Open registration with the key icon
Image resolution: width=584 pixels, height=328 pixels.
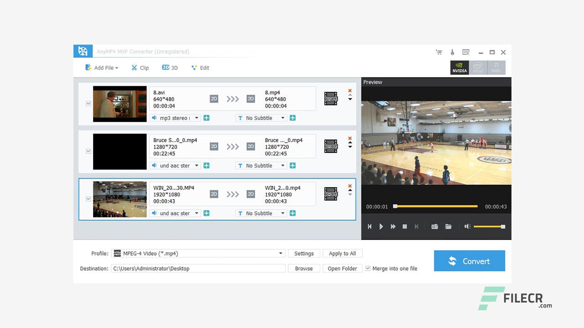tap(452, 52)
